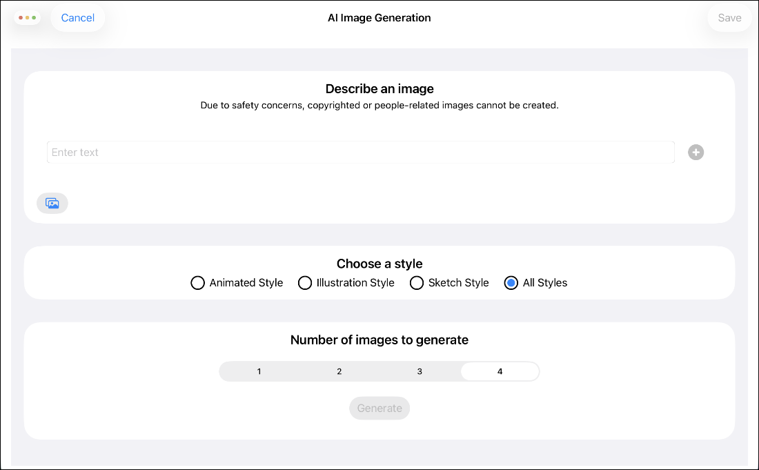Switch image count segment to 3

420,371
